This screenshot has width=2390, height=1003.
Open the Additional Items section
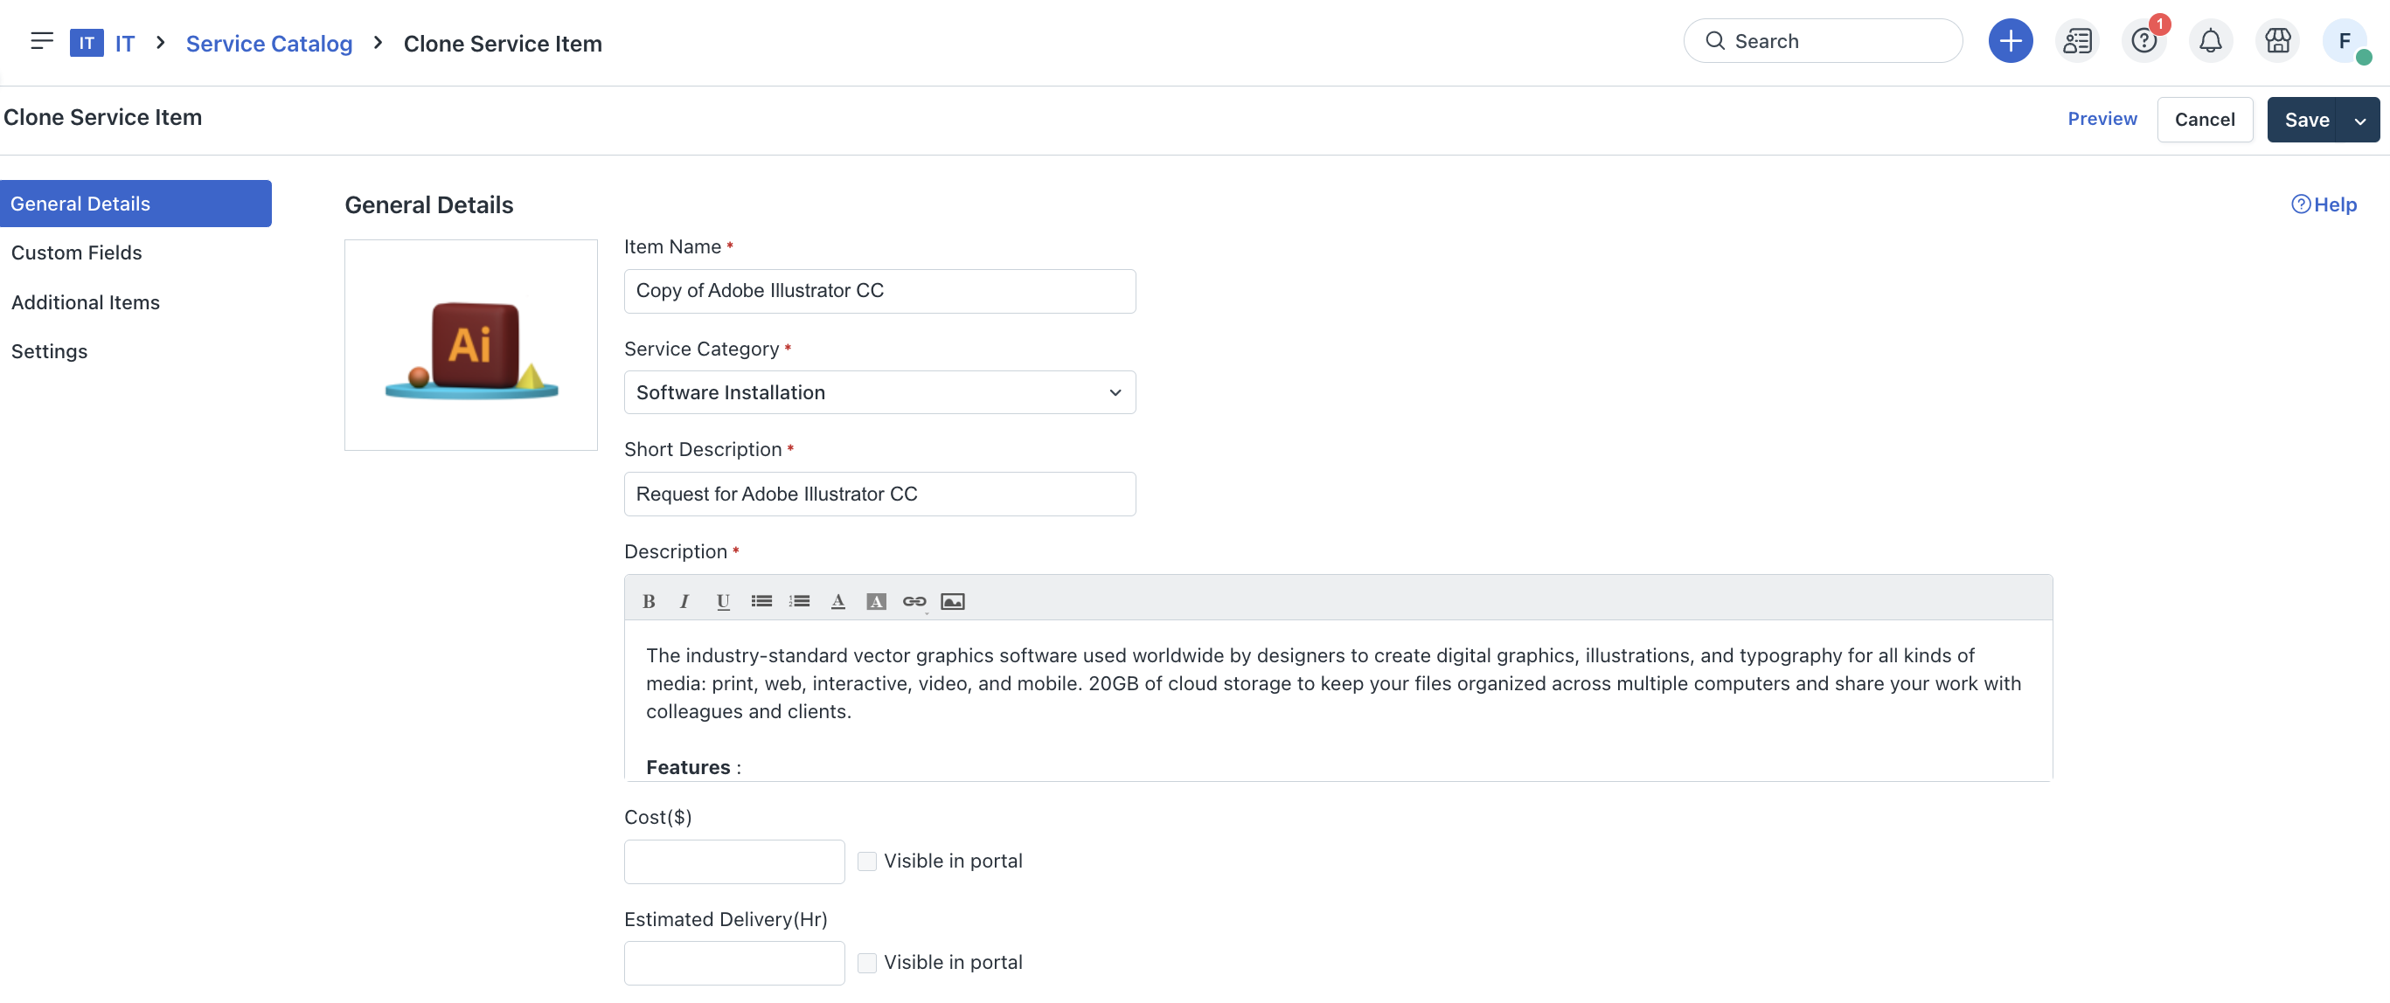pos(86,302)
